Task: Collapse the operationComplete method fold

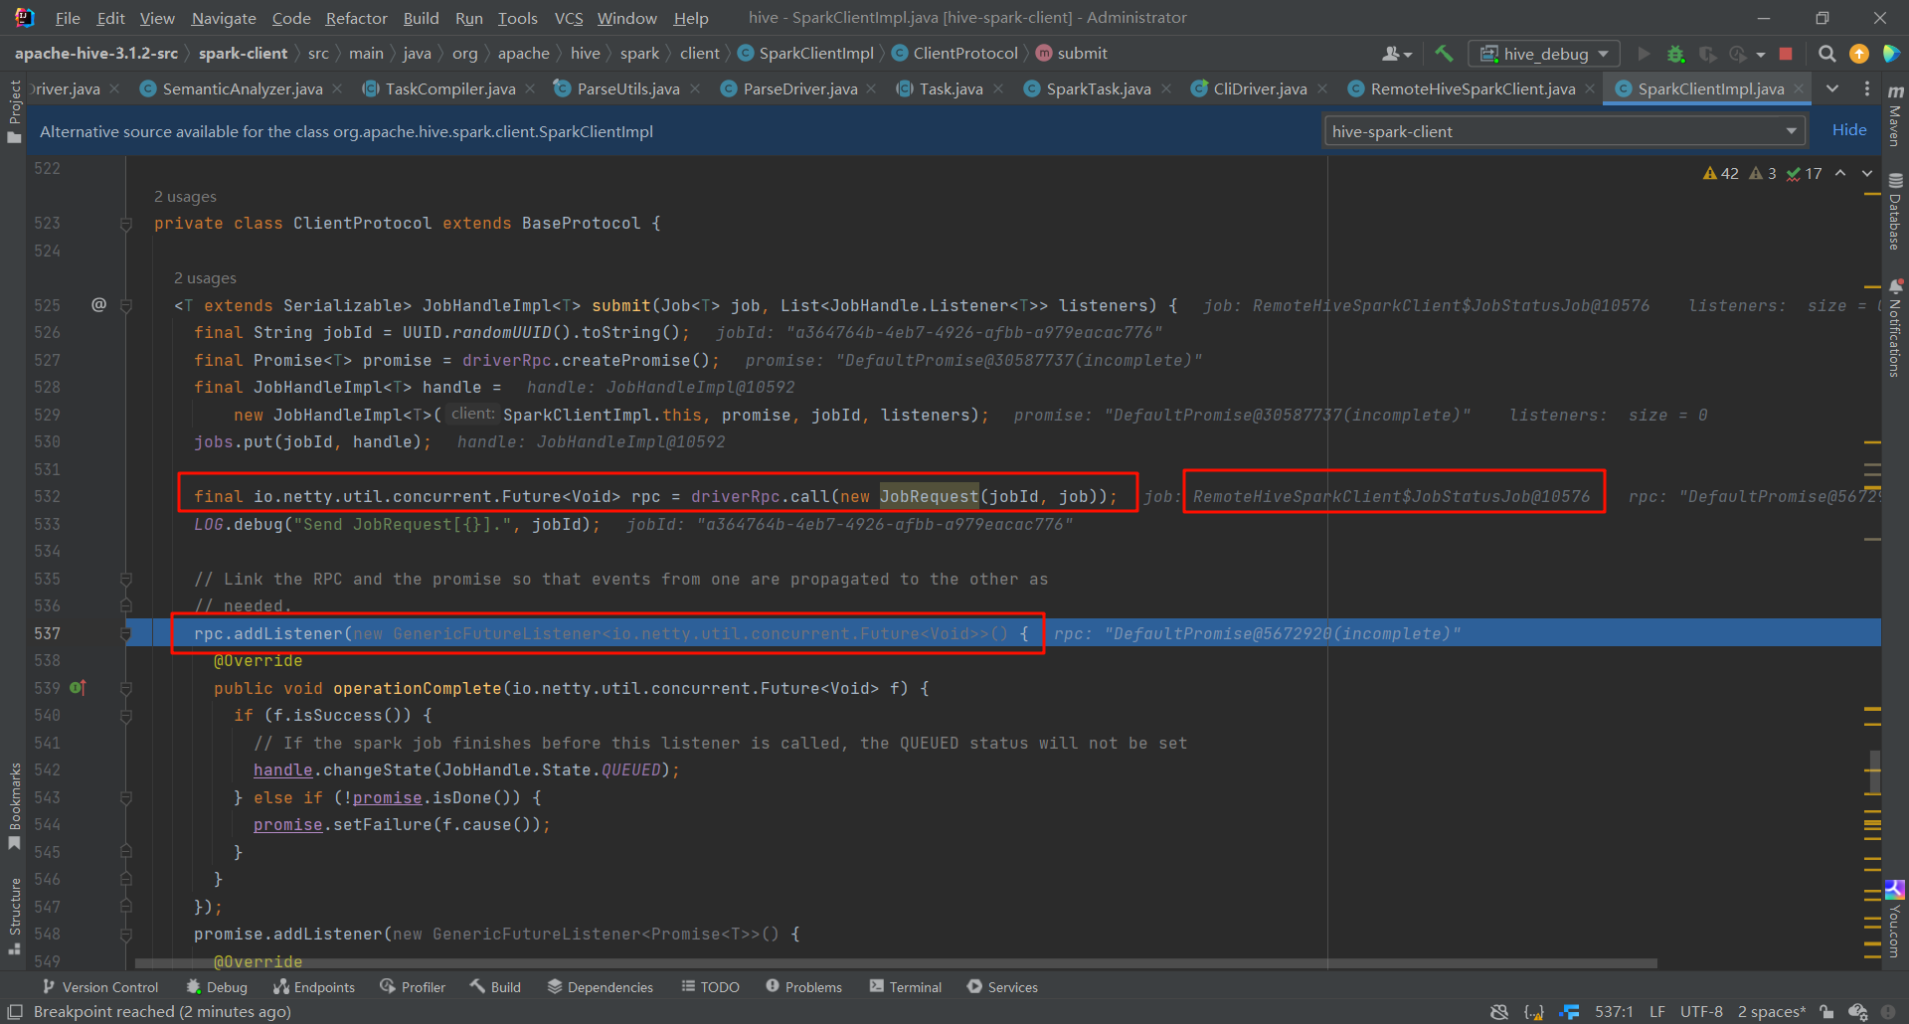Action: point(126,688)
